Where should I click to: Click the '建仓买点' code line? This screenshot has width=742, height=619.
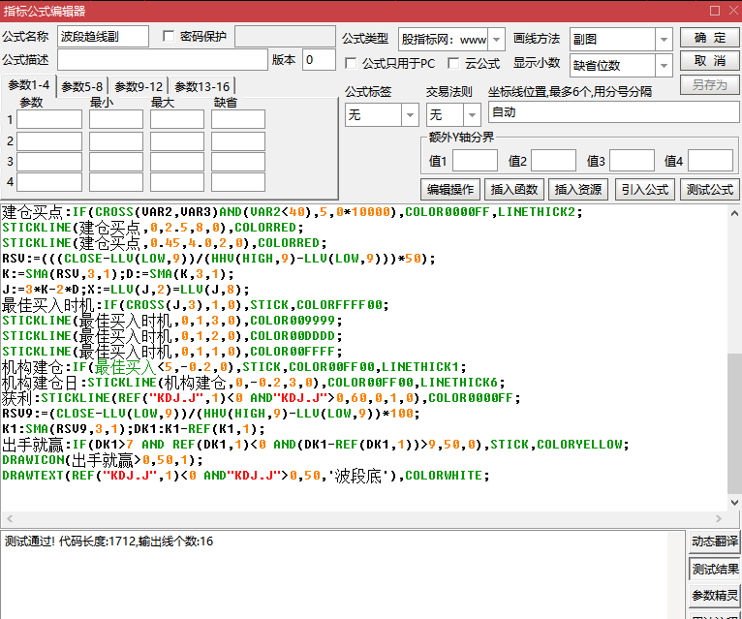click(x=292, y=212)
